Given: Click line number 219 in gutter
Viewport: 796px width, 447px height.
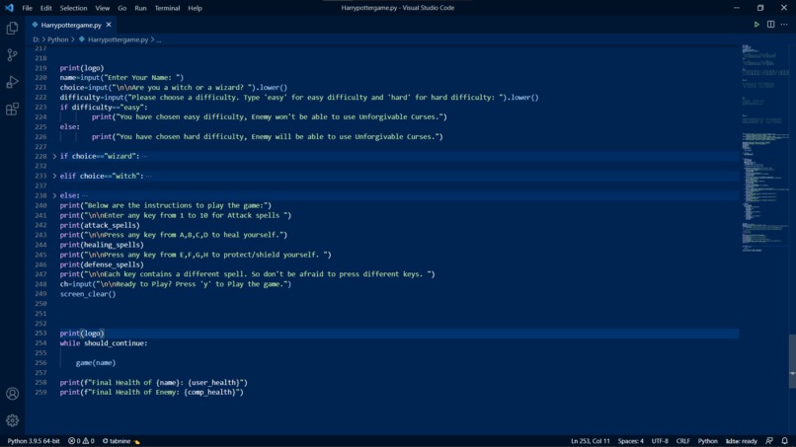Looking at the screenshot, I should [x=40, y=68].
